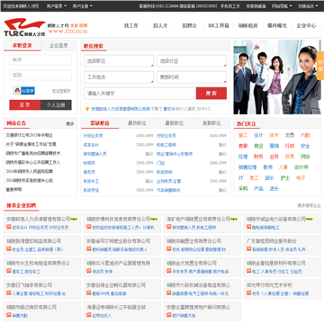Expand the 切换站点 dropdown
Viewport: 324px width, 324px height.
(x=308, y=6)
